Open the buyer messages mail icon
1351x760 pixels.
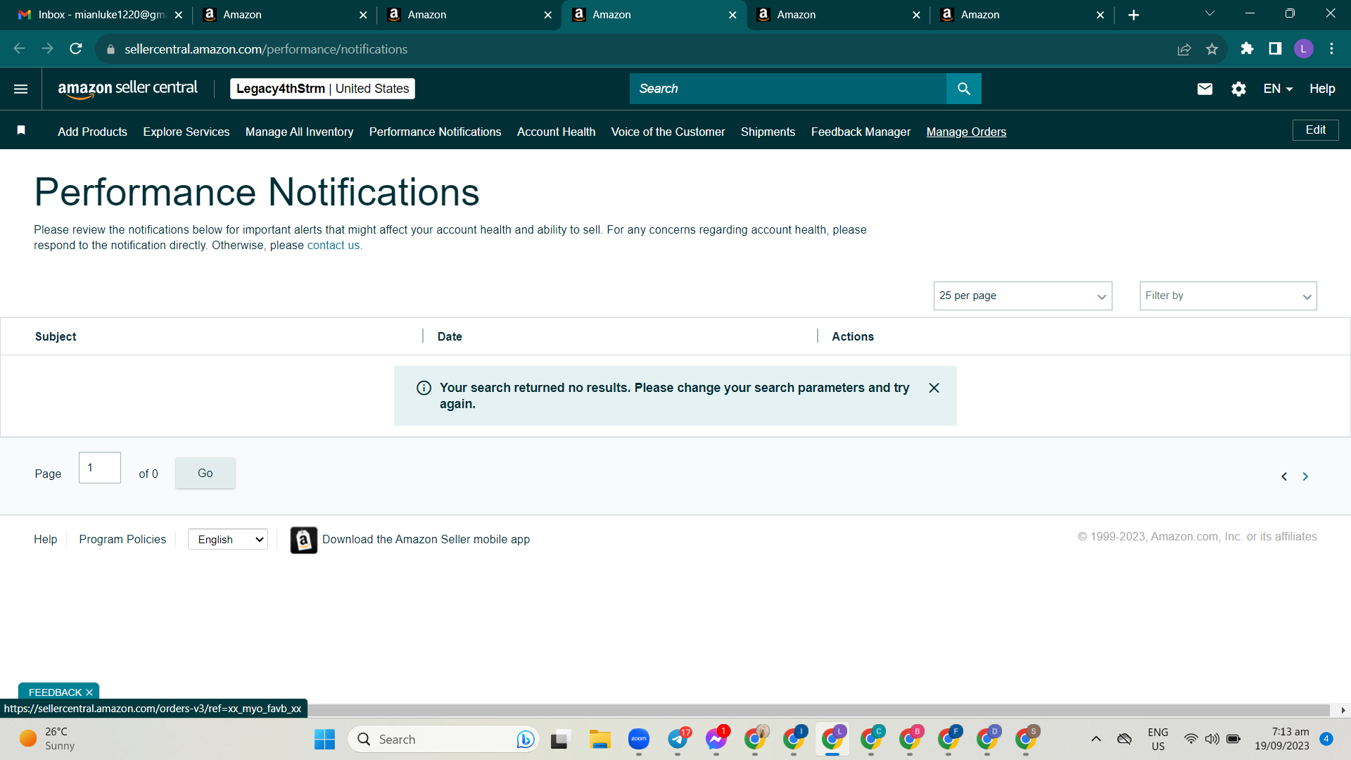[1205, 89]
